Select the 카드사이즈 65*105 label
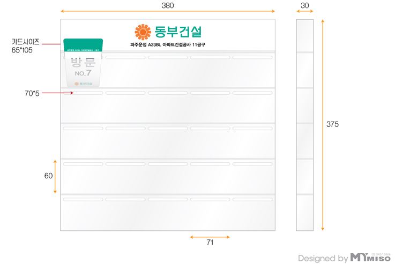The image size is (395, 264). (25, 46)
